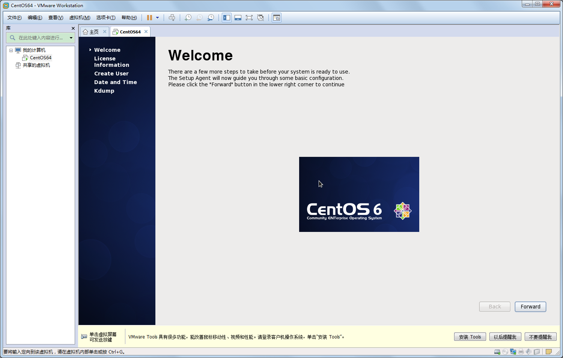This screenshot has height=358, width=563.
Task: Open the snapshot manager with the wrench clock icon
Action: [211, 18]
